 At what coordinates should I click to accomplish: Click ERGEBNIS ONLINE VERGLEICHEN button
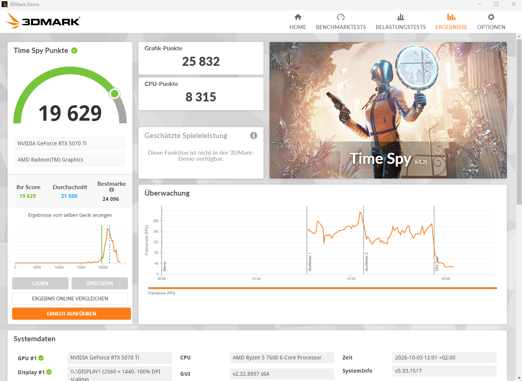tap(70, 299)
